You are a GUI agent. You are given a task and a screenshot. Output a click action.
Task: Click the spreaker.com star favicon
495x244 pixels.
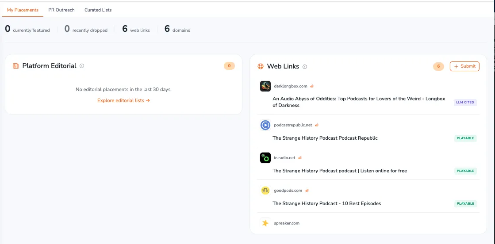click(x=265, y=223)
